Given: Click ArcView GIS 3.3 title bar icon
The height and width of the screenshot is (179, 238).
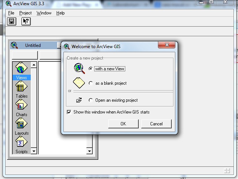Looking at the screenshot, I should pyautogui.click(x=9, y=3).
